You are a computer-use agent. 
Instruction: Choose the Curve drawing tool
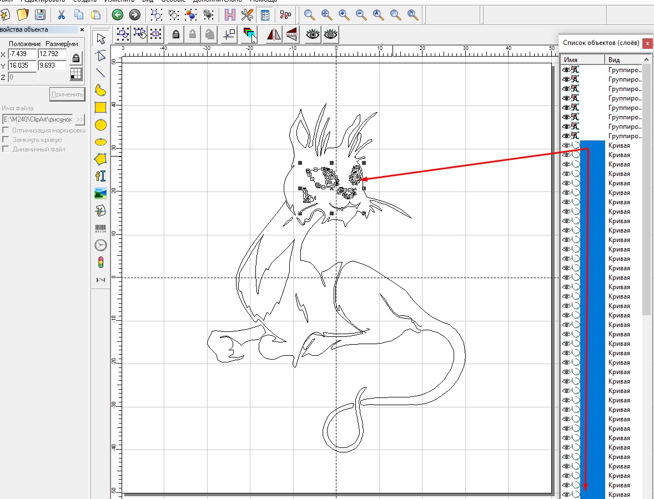(100, 90)
